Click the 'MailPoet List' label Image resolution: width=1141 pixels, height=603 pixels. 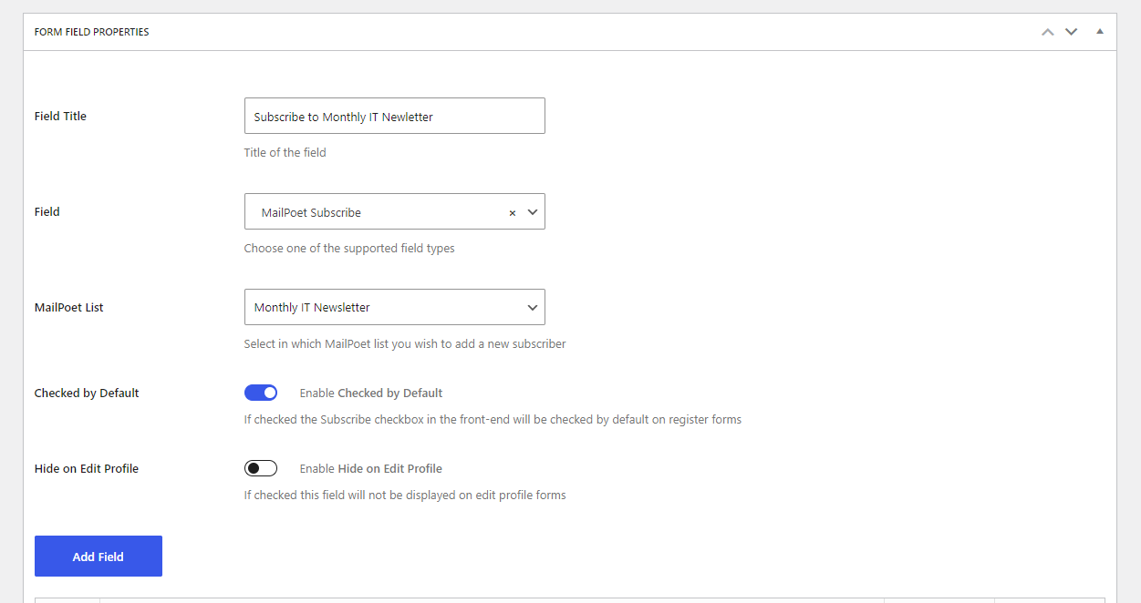point(69,307)
